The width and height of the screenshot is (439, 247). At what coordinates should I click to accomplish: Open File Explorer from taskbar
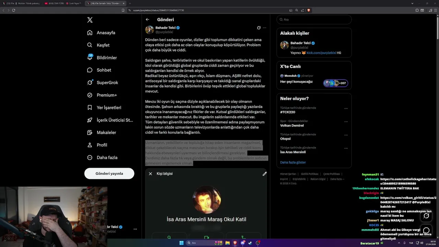(x=227, y=243)
